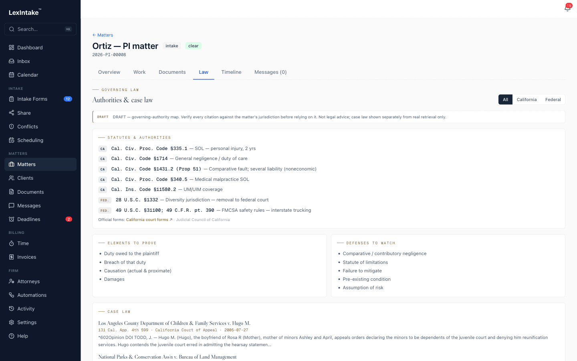Screen dimensions: 577x361
Task: Open the Los Angeles County v. Hugo M. case
Action: point(174,323)
